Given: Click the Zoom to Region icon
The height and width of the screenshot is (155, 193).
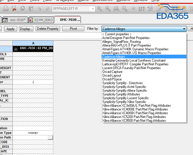Looking at the screenshot, I should click(116, 9).
